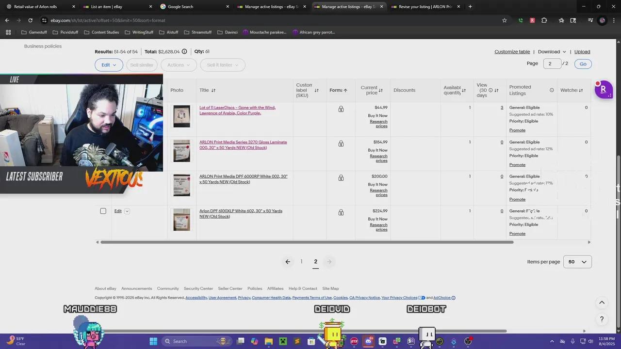Click the Views 30 days info icon
This screenshot has height=349, width=621.
[x=490, y=90]
